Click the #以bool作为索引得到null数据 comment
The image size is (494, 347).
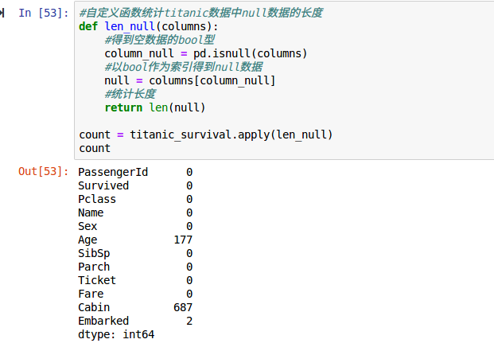pyautogui.click(x=184, y=67)
